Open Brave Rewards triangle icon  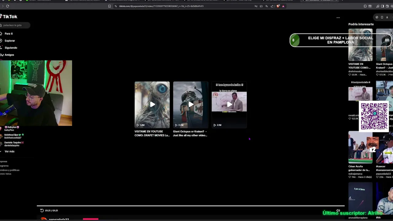click(283, 6)
